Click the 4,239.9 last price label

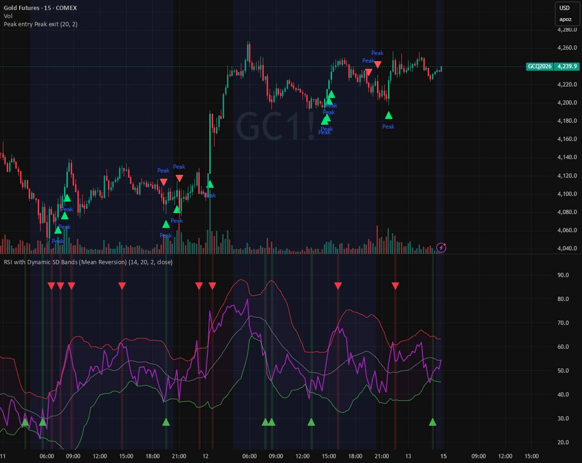point(566,67)
